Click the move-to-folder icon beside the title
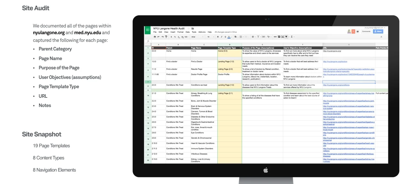Viewport: 409px width, 184px height. click(193, 28)
